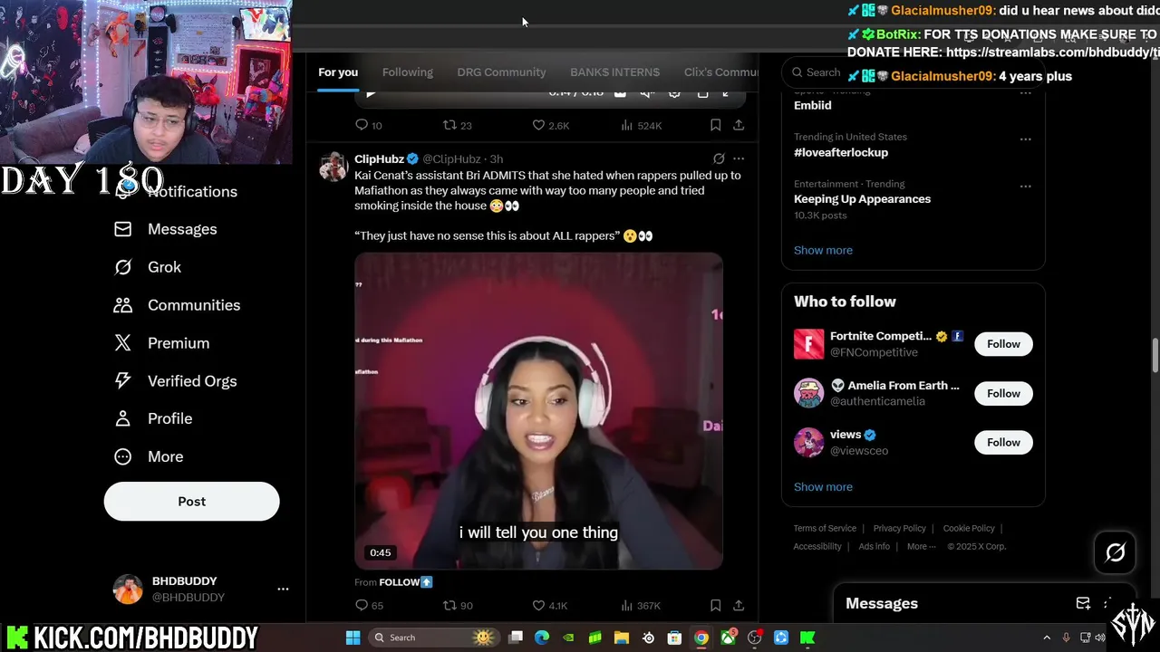Bookmark the tweet with 524K views
Viewport: 1160px width, 652px height.
click(715, 125)
